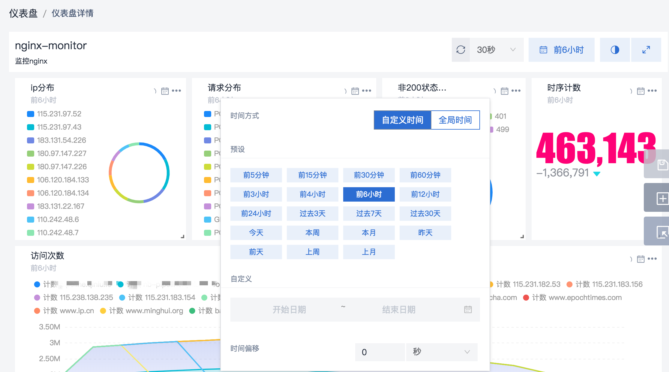669x372 pixels.
Task: Click the 结束日期 end date field
Action: [399, 310]
